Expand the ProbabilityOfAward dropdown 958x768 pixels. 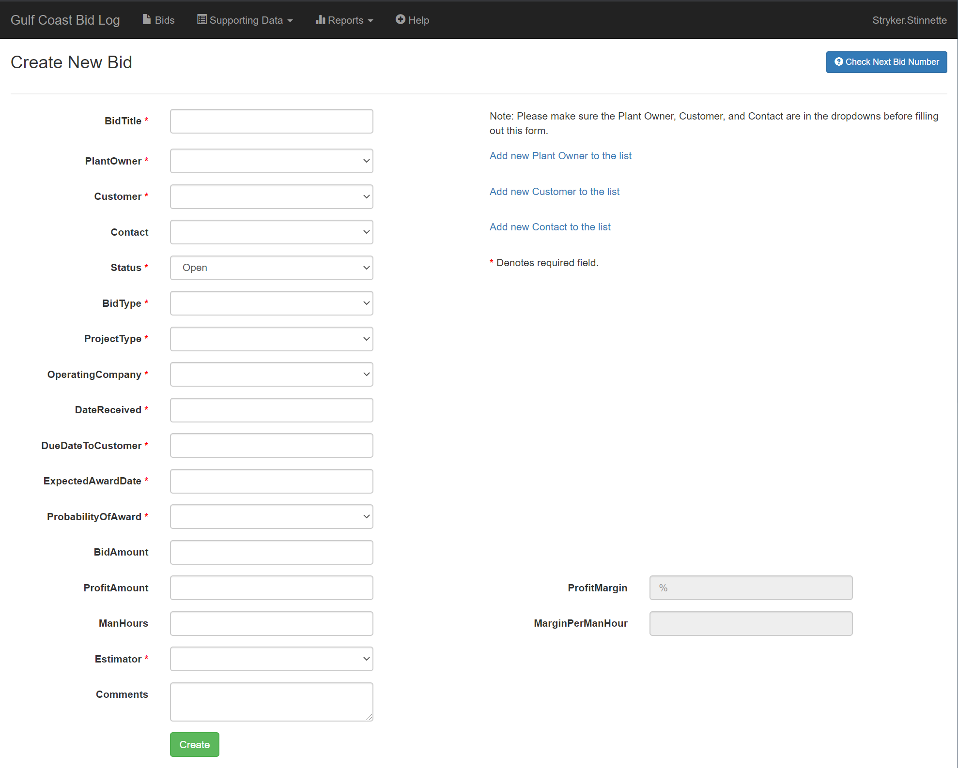pos(270,516)
